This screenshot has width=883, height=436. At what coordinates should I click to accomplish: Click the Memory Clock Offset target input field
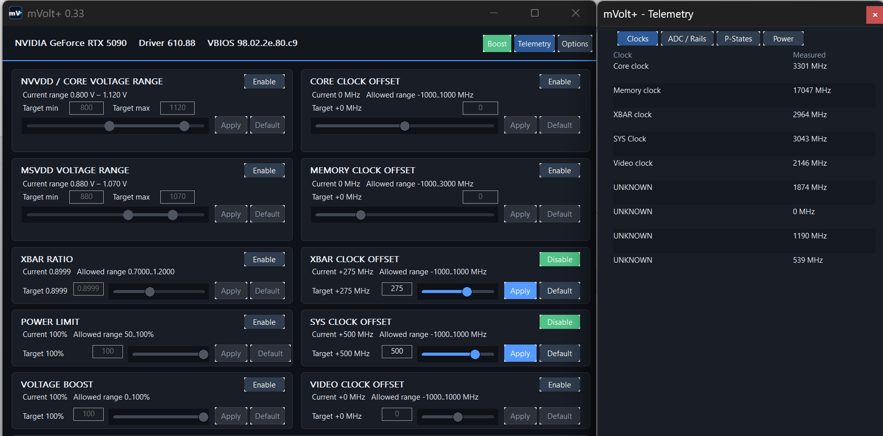[x=480, y=197]
